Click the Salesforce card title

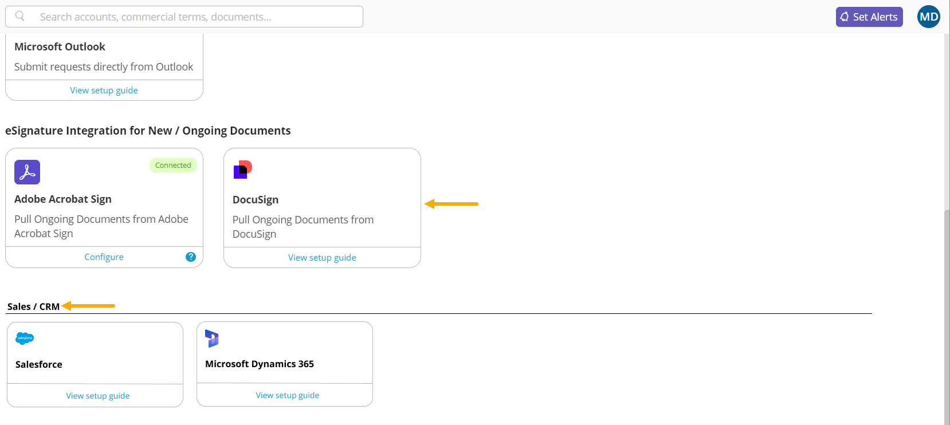[x=38, y=364]
